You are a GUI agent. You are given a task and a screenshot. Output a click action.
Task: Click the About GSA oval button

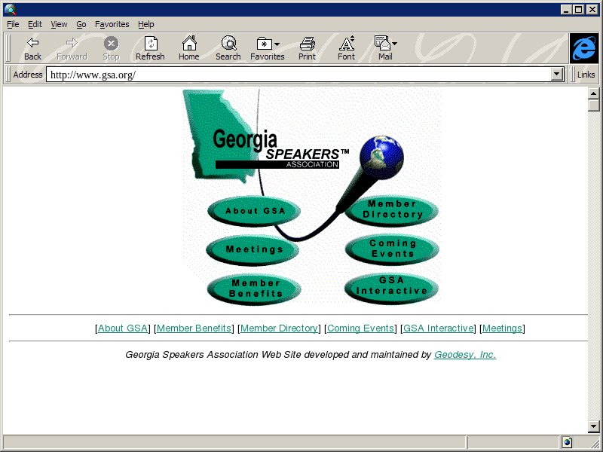tap(255, 211)
